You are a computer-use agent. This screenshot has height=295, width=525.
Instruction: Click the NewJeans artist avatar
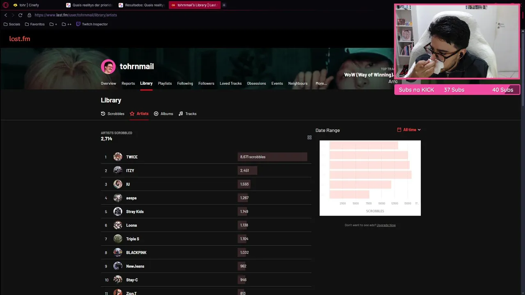click(x=118, y=266)
